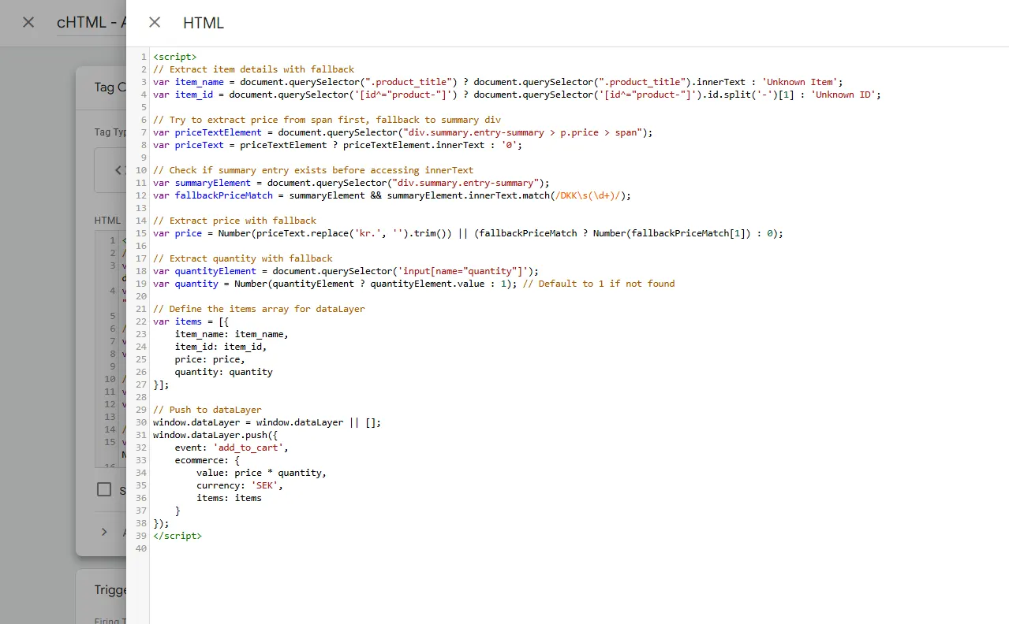Click the 'price: price,' line

[210, 359]
